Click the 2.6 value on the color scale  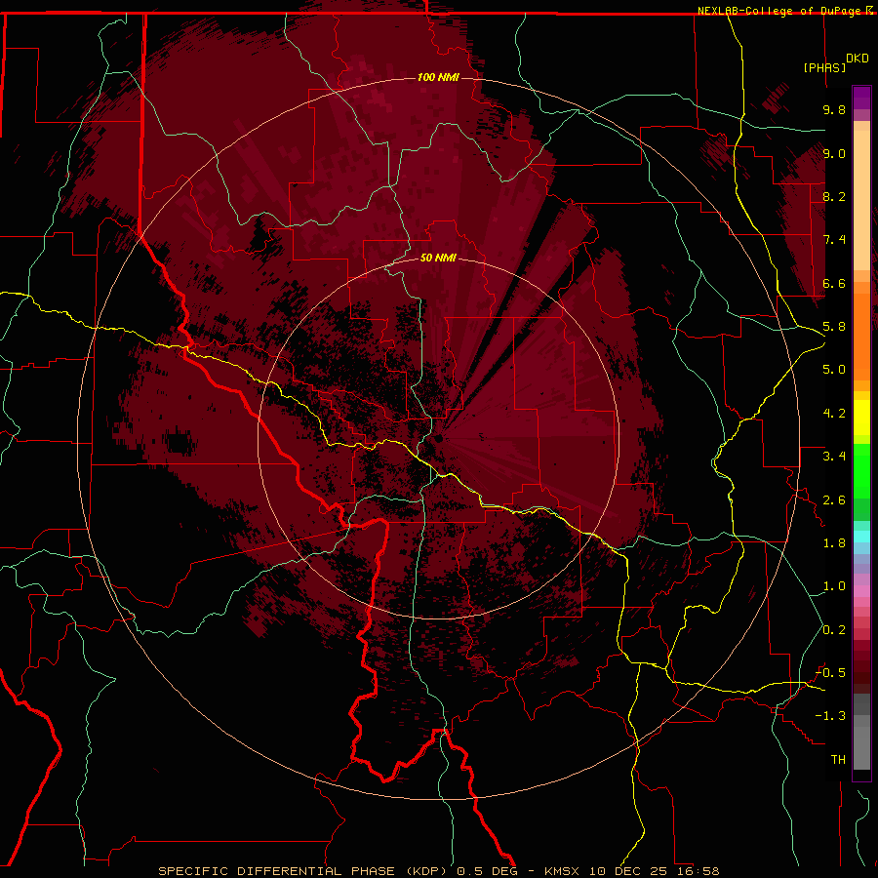point(834,500)
